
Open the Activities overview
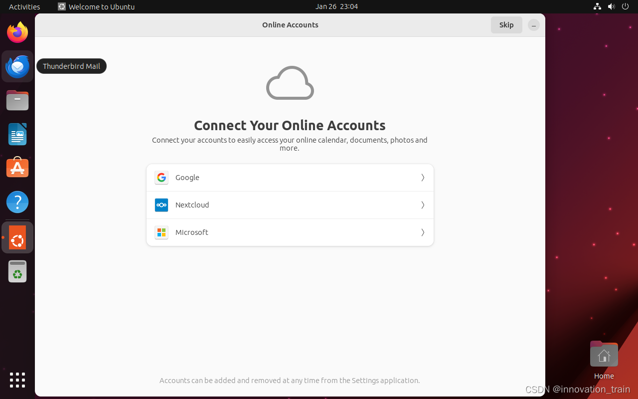click(x=23, y=6)
